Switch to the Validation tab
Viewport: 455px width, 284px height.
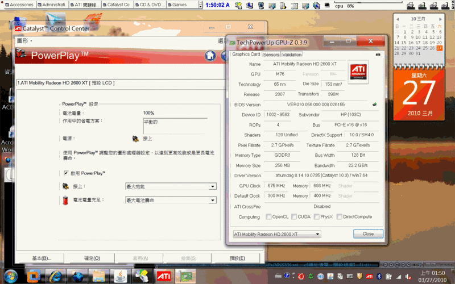292,55
